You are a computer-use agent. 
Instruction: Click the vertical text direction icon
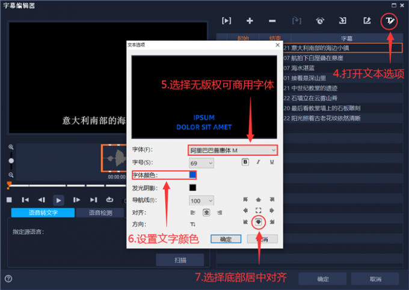pos(192,224)
